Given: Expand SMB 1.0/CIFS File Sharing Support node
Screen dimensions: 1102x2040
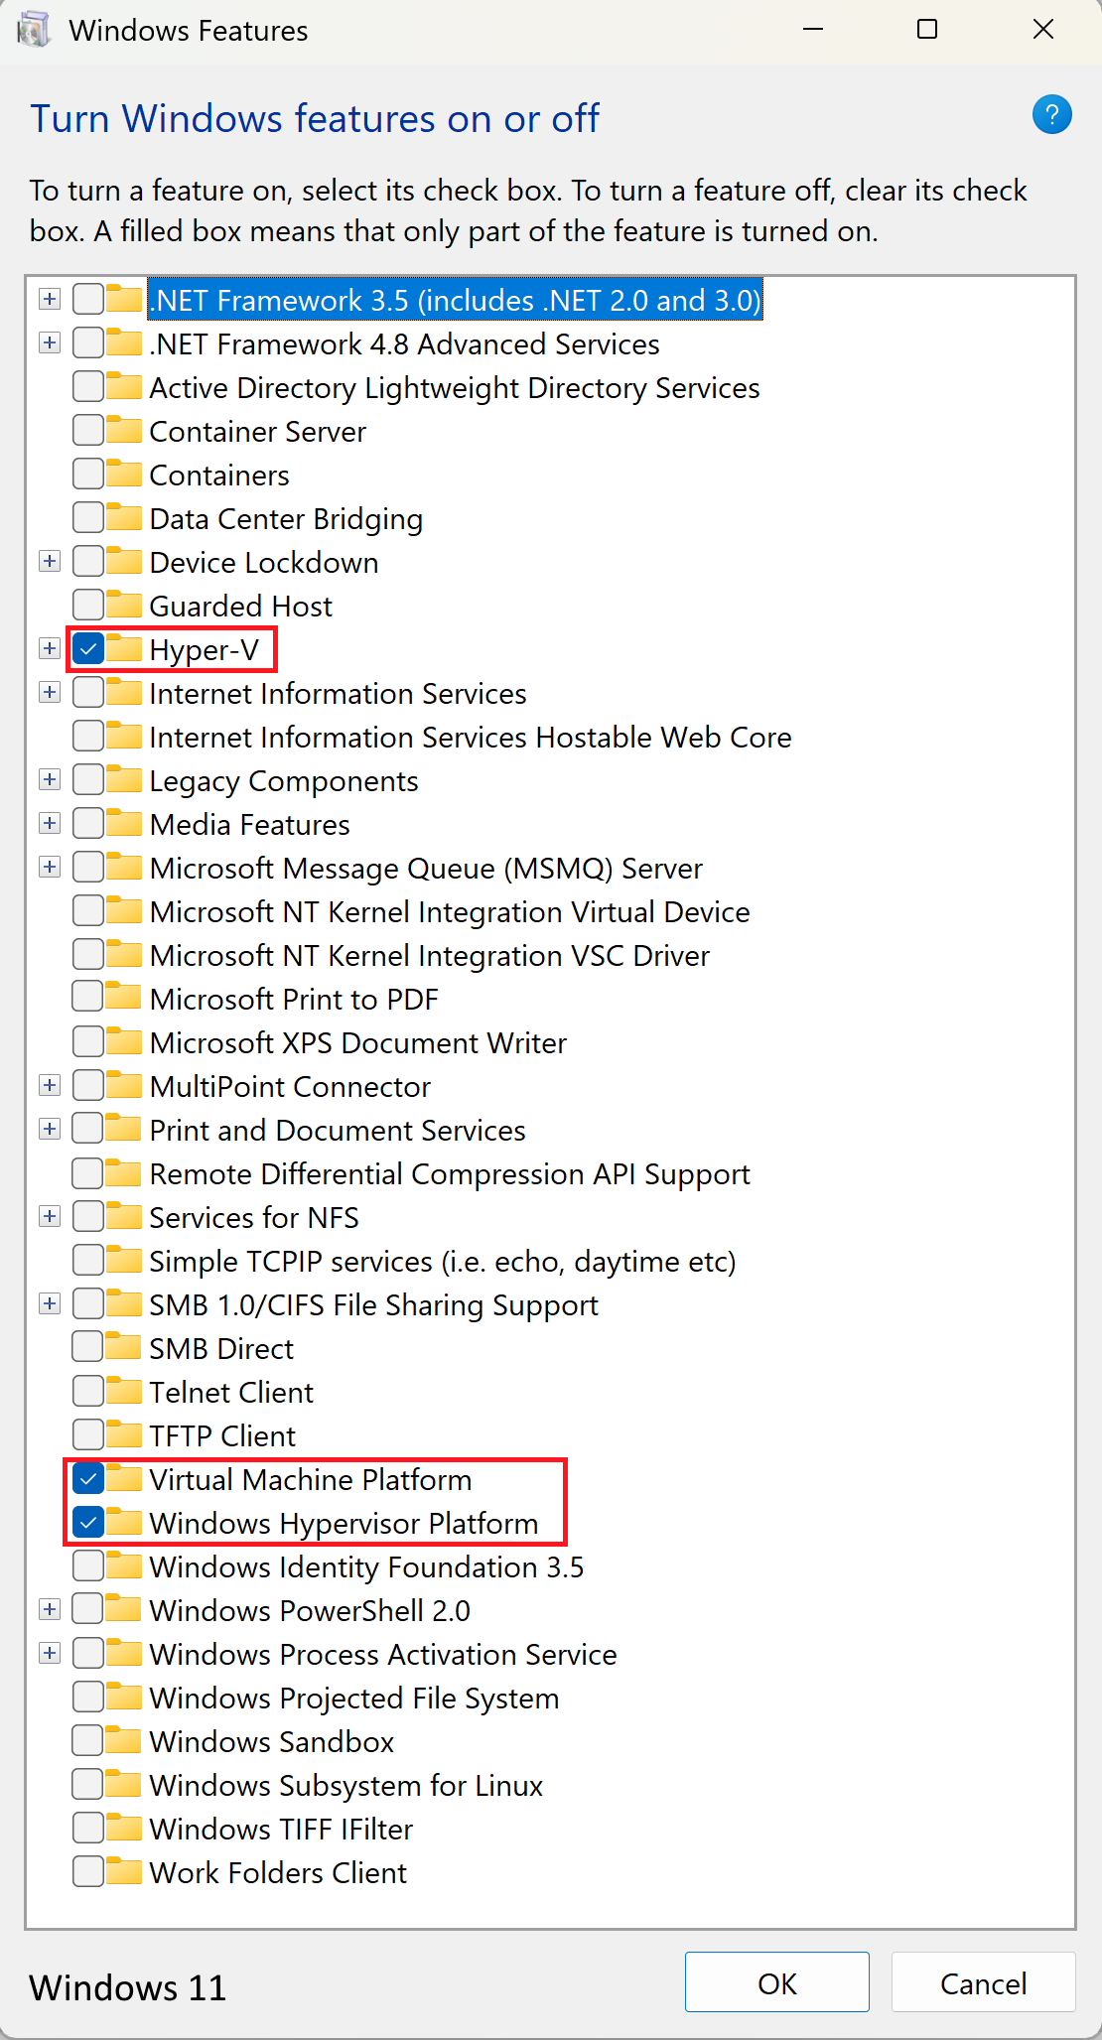Looking at the screenshot, I should 50,1303.
